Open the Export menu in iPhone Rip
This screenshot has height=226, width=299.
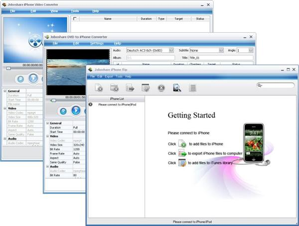109,76
